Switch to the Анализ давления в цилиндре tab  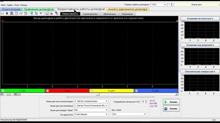[128, 9]
